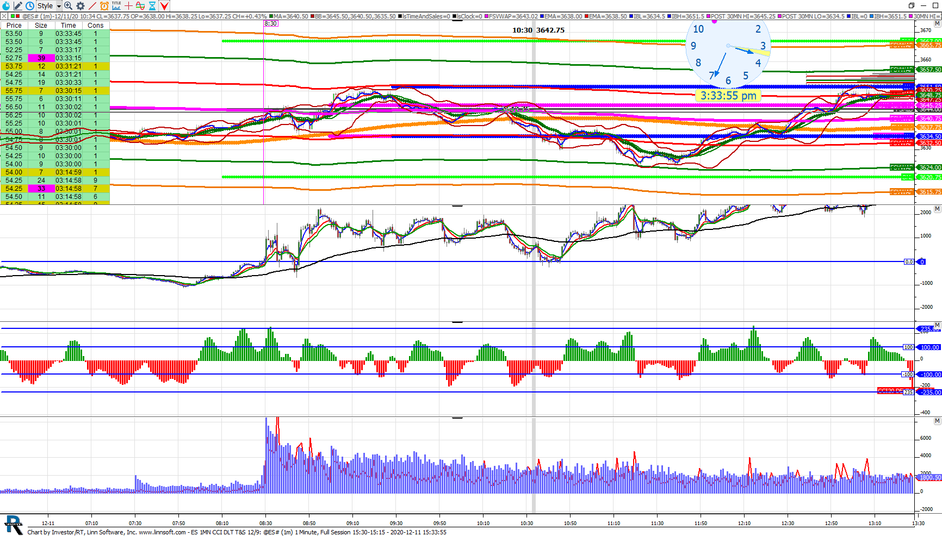Click the M button on CCI pane
This screenshot has height=536, width=942.
point(937,325)
